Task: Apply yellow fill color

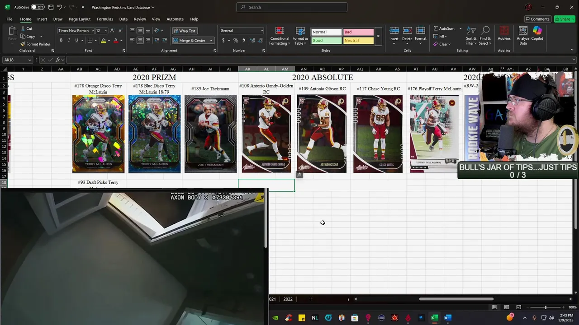Action: 104,40
